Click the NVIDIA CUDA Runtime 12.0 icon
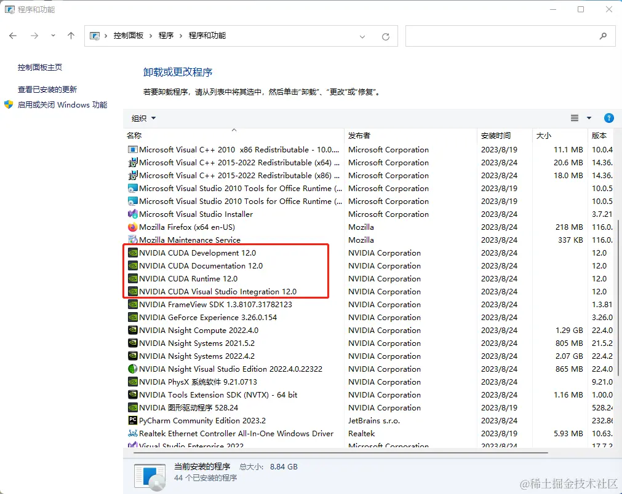 pyautogui.click(x=132, y=278)
